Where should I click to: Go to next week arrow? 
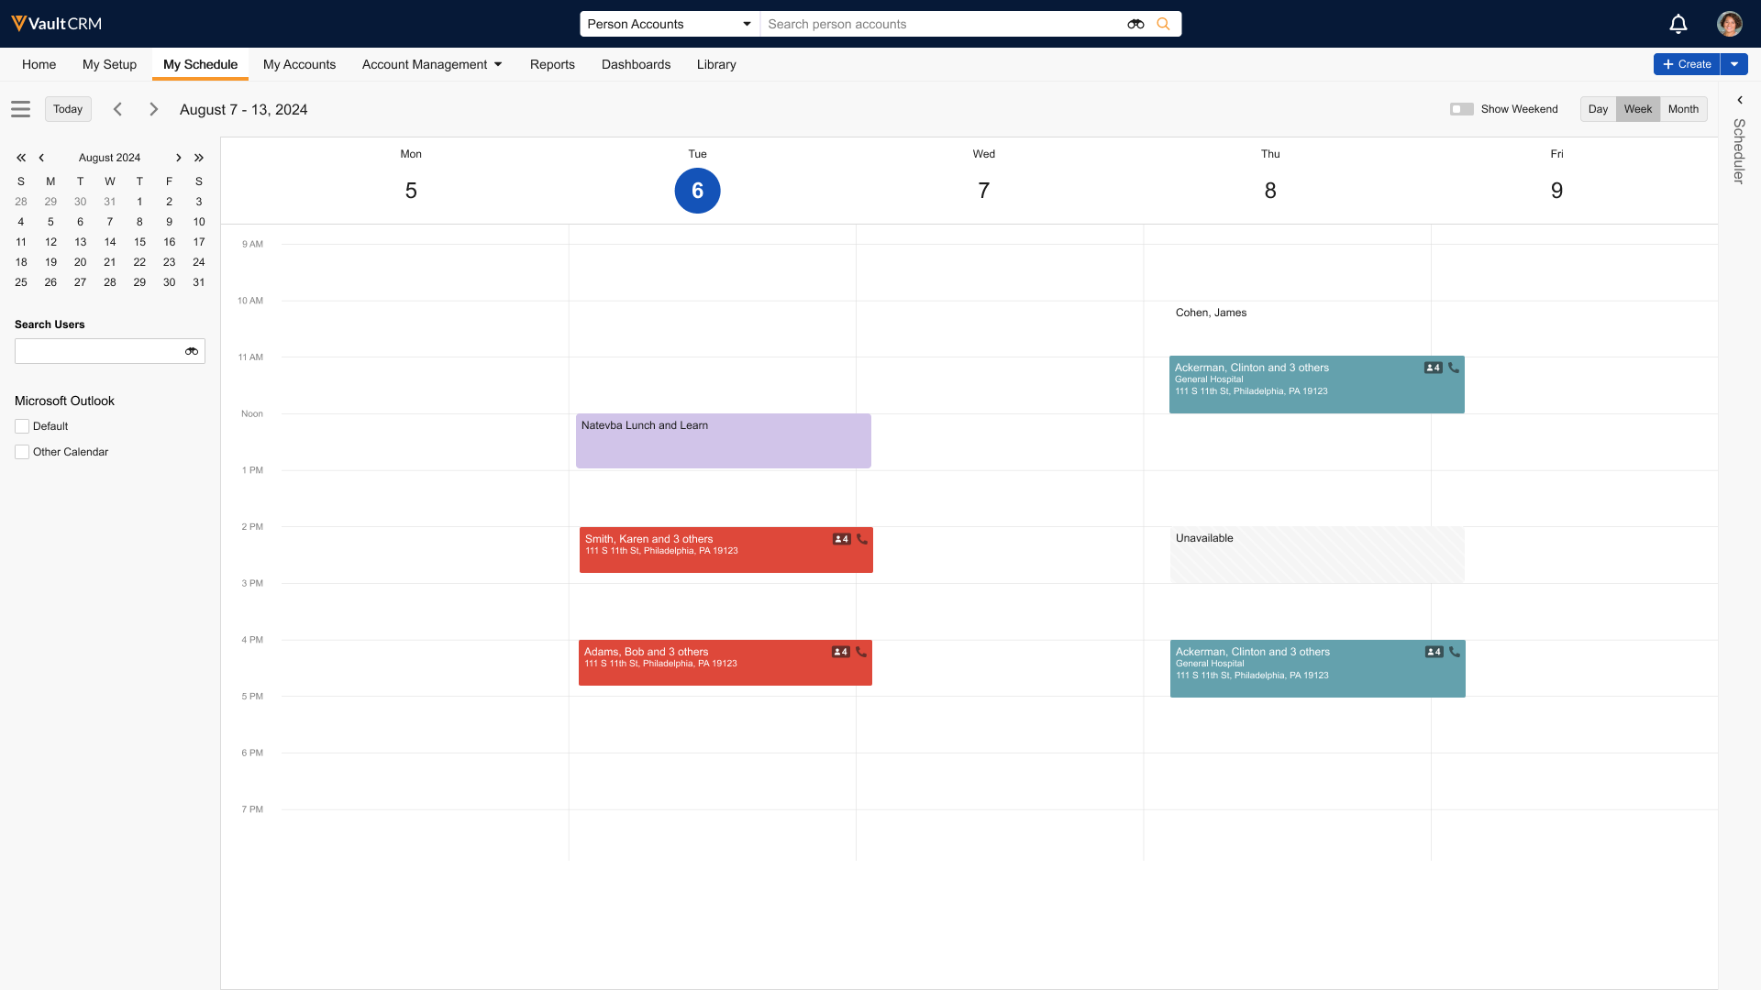[x=153, y=109]
